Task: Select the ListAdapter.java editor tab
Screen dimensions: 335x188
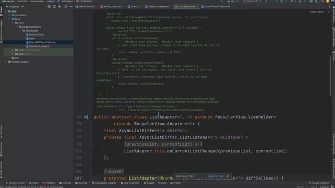Action: click(186, 7)
